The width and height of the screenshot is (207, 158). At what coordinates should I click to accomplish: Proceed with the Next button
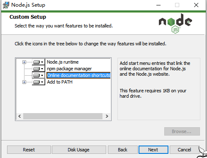pos(153,150)
